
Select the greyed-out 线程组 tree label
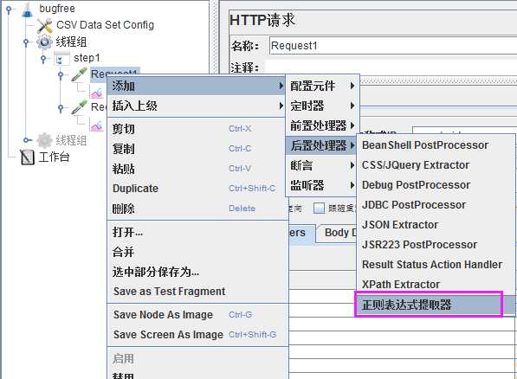(x=71, y=140)
